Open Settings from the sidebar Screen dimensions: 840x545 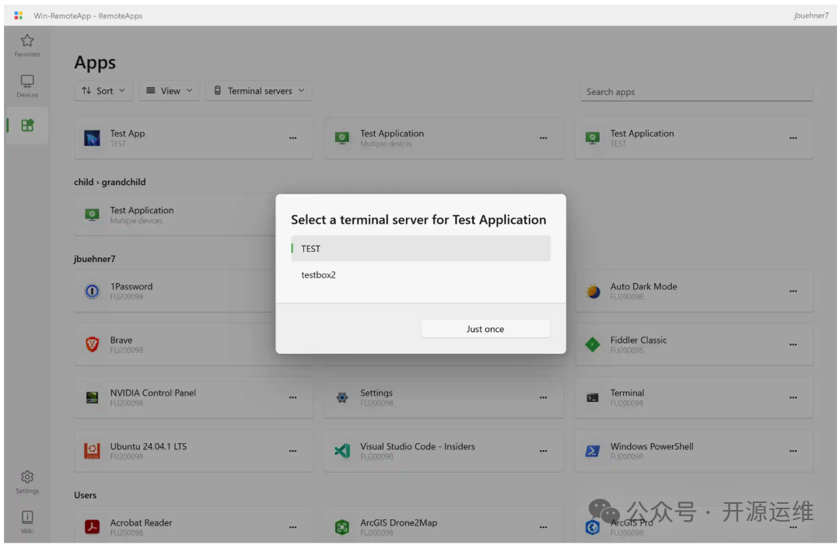pos(27,481)
